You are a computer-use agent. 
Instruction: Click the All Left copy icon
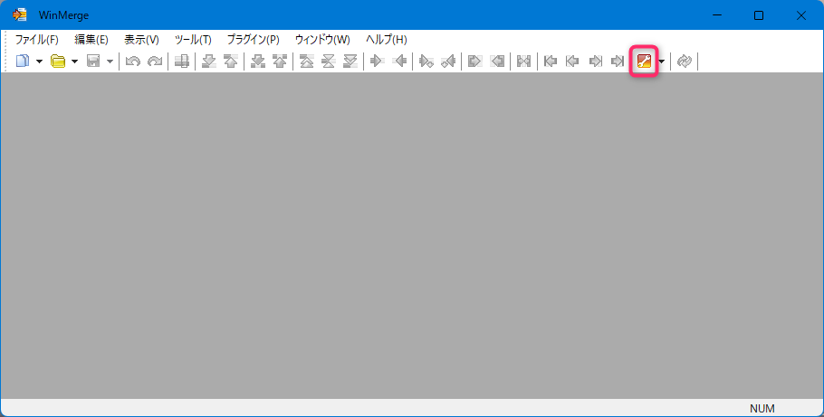(x=496, y=62)
